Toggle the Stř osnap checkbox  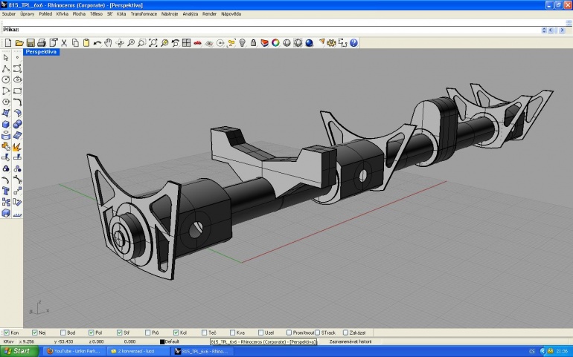[120, 333]
